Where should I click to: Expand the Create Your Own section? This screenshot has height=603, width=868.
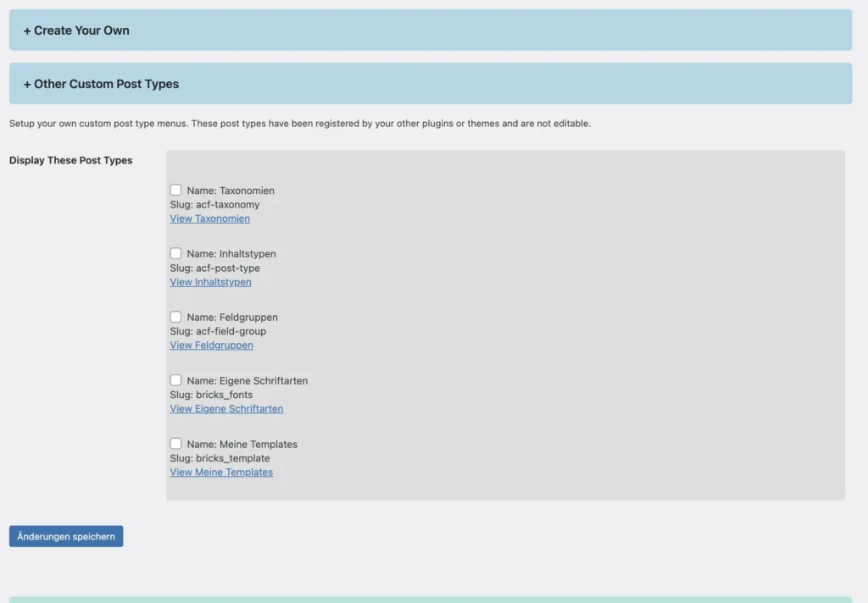pos(75,30)
